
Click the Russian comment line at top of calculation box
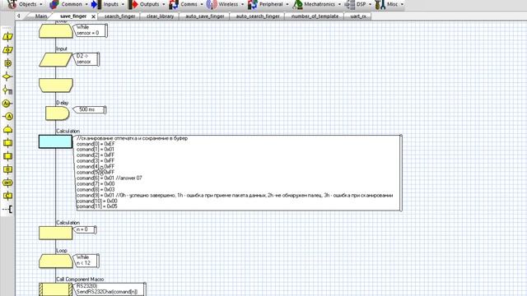[132, 138]
